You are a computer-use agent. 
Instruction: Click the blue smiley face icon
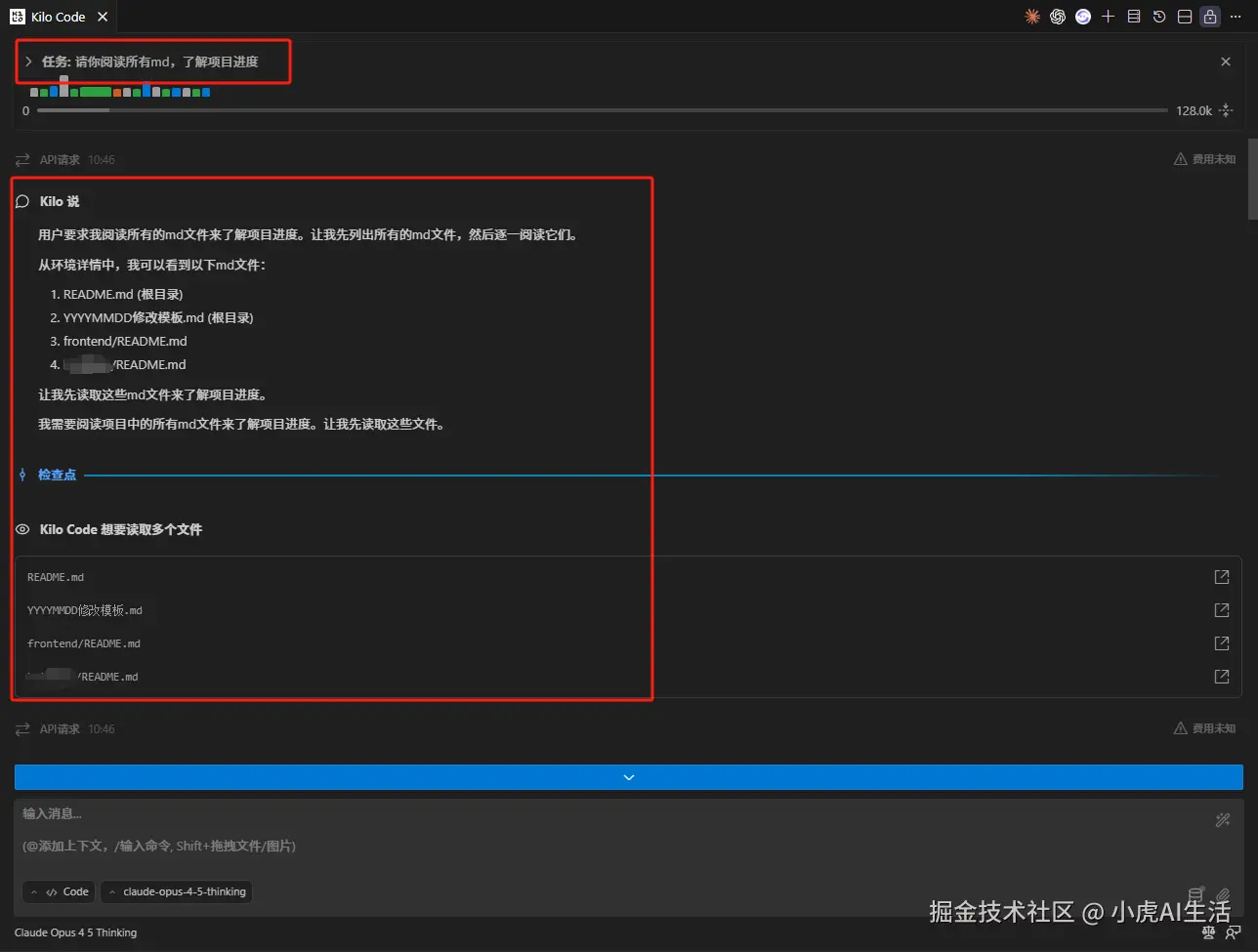pos(1082,17)
